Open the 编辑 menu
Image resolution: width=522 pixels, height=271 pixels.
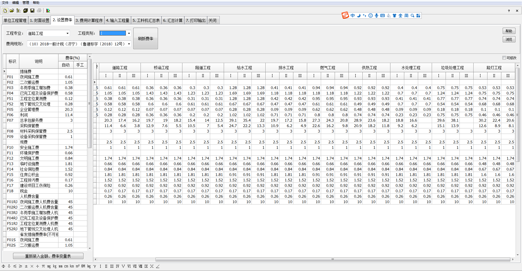pos(15,3)
